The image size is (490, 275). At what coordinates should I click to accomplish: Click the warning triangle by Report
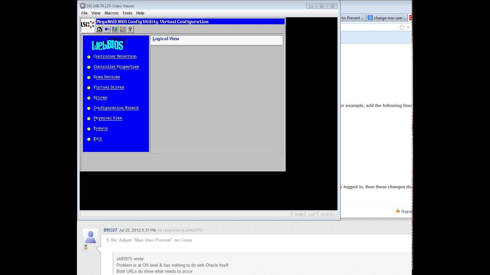coord(398,211)
